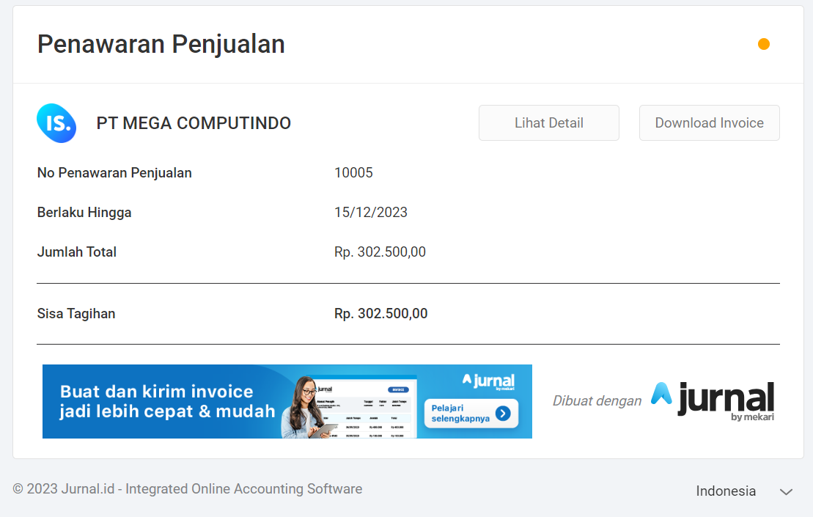Click the Pelajari selengkapnya banner button
This screenshot has height=517, width=813.
coord(471,414)
